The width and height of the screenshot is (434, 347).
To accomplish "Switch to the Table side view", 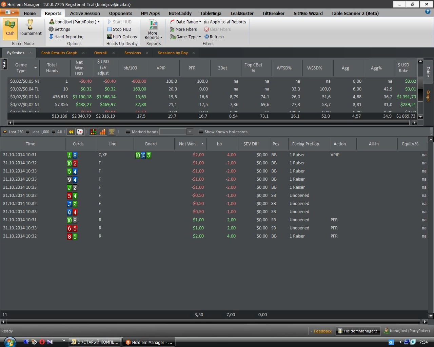I will coord(428,72).
